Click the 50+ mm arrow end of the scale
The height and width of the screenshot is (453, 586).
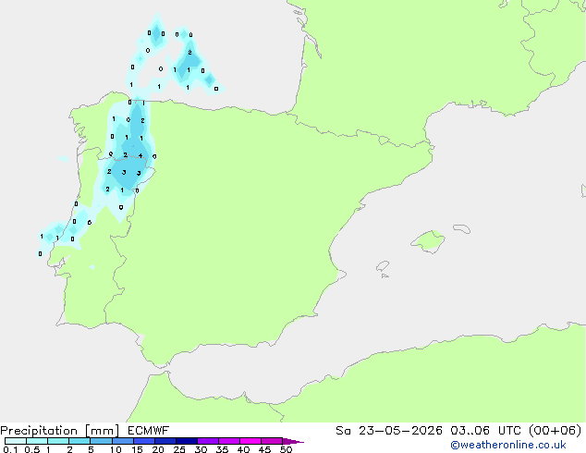tap(293, 441)
